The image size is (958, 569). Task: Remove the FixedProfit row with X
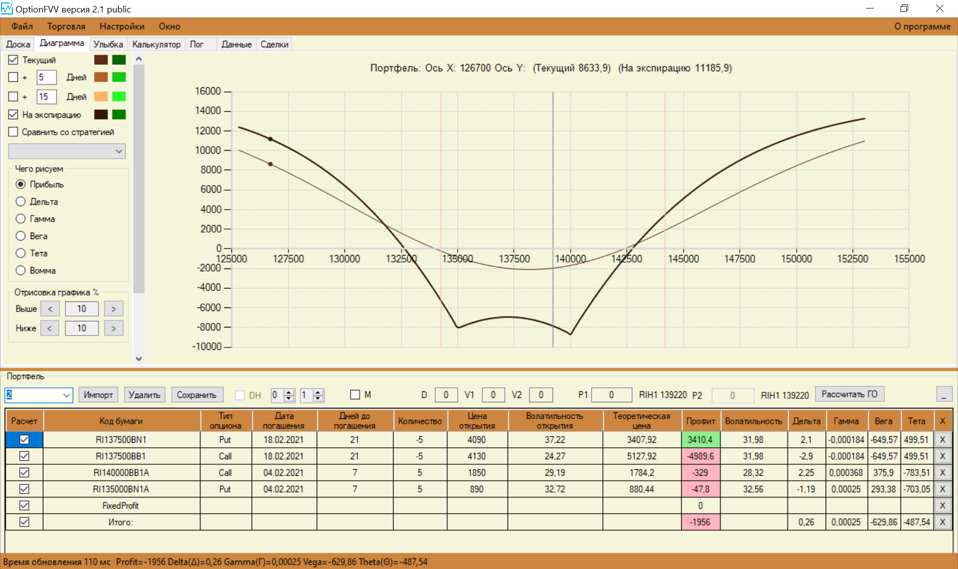(942, 506)
